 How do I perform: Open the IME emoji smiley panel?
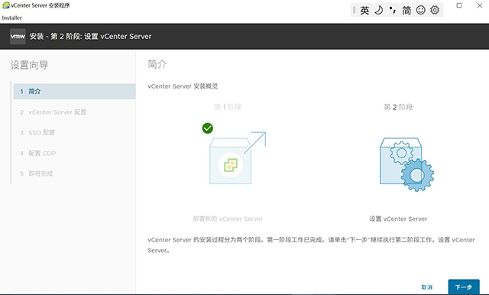point(421,10)
